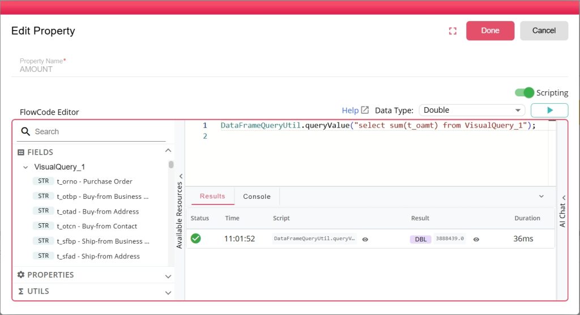The width and height of the screenshot is (580, 315).
Task: Run the script with play button
Action: [549, 110]
